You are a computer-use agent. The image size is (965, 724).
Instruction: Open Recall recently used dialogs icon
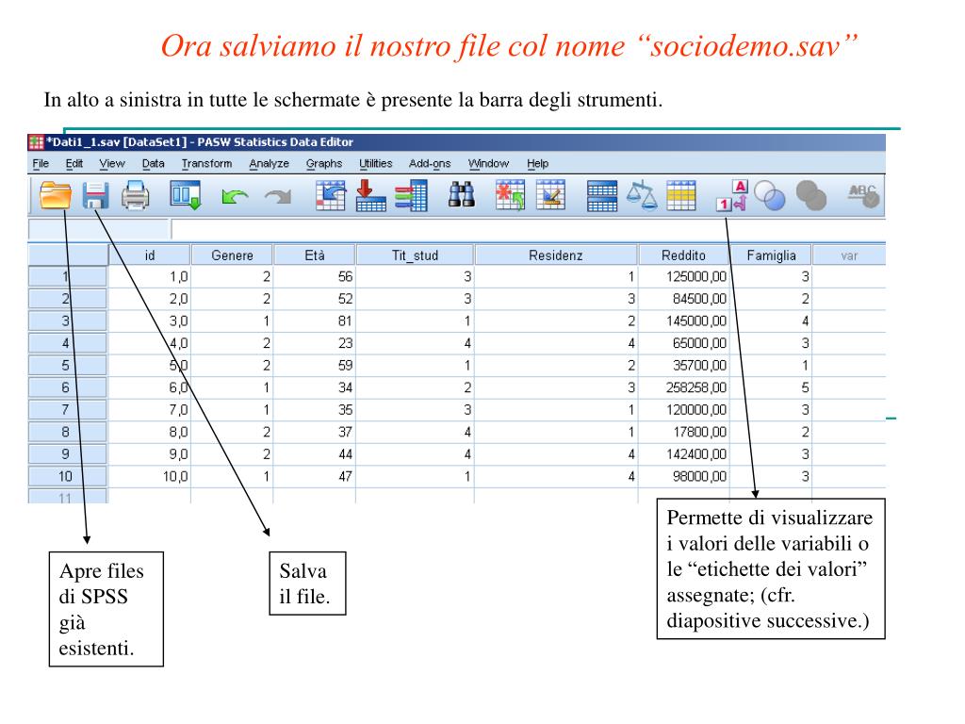(x=186, y=196)
